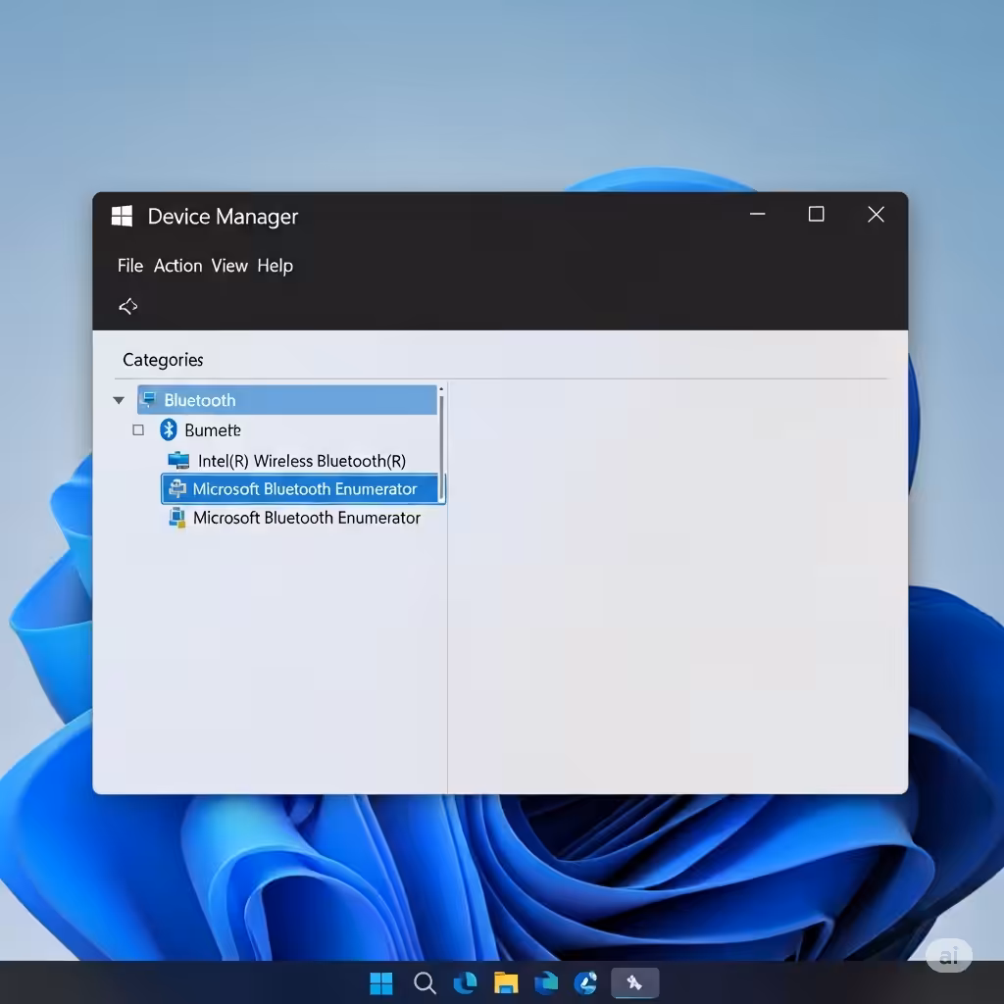Minimize the Device Manager window

tap(758, 214)
